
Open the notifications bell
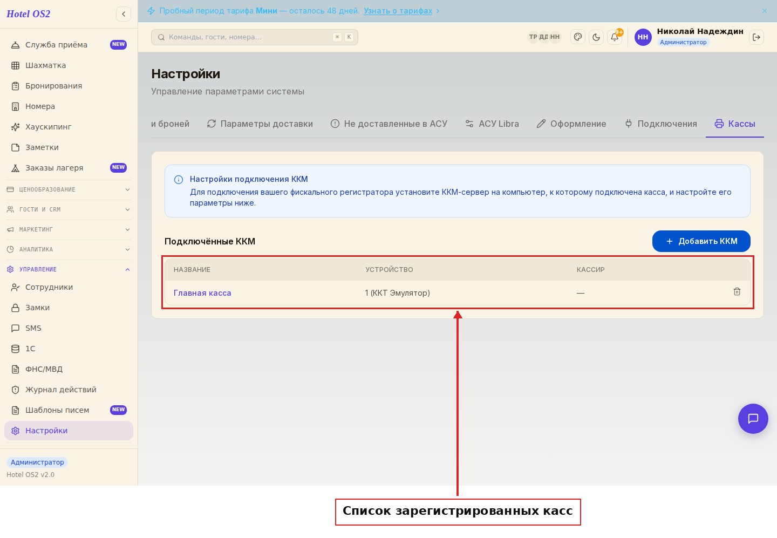tap(615, 37)
